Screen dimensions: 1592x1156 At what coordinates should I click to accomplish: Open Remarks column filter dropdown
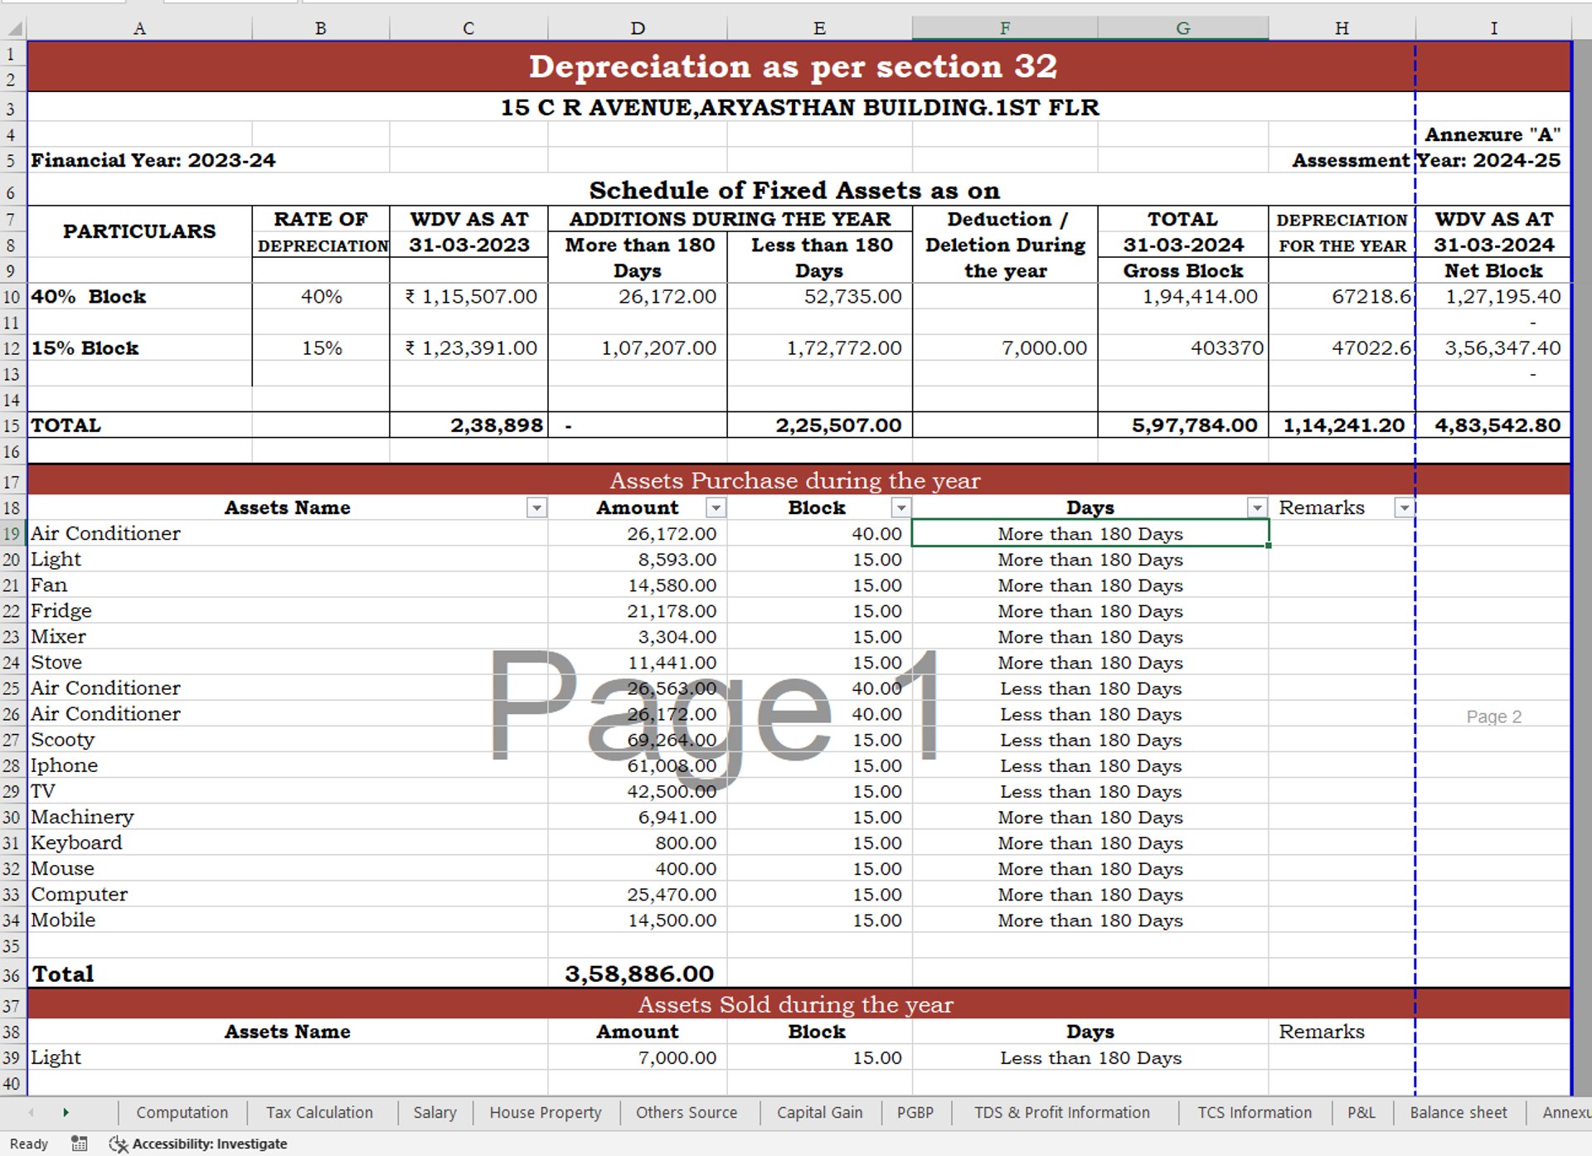click(1404, 508)
